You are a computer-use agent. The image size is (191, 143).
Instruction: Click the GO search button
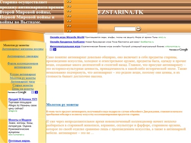point(138,29)
